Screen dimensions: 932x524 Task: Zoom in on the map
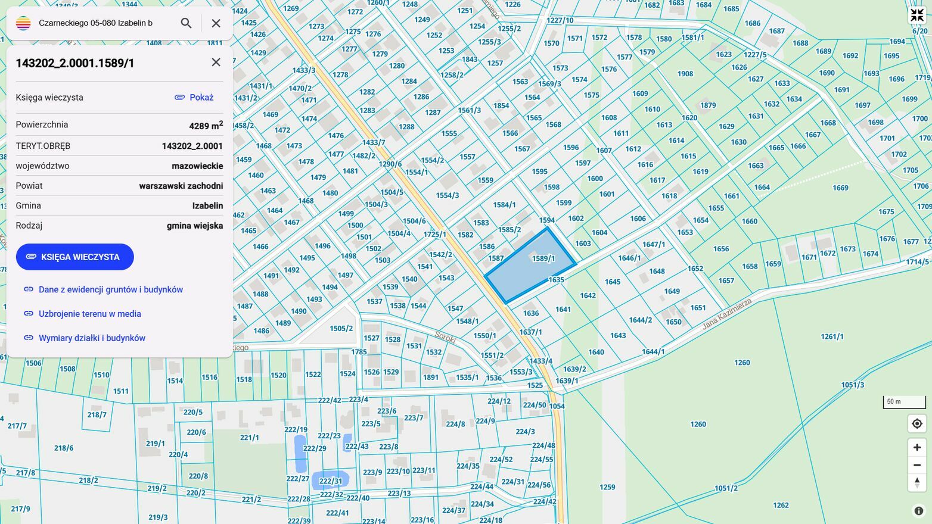pyautogui.click(x=917, y=447)
